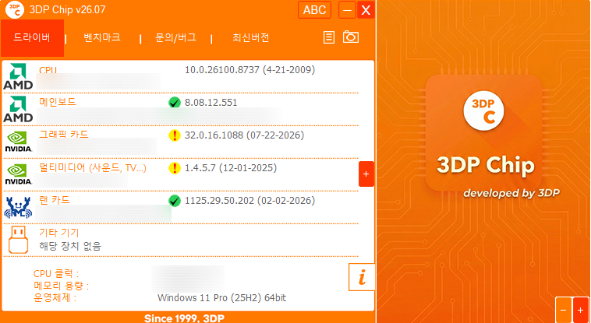The image size is (591, 323).
Task: Click the Since 1999, 3DP footer
Action: 184,318
